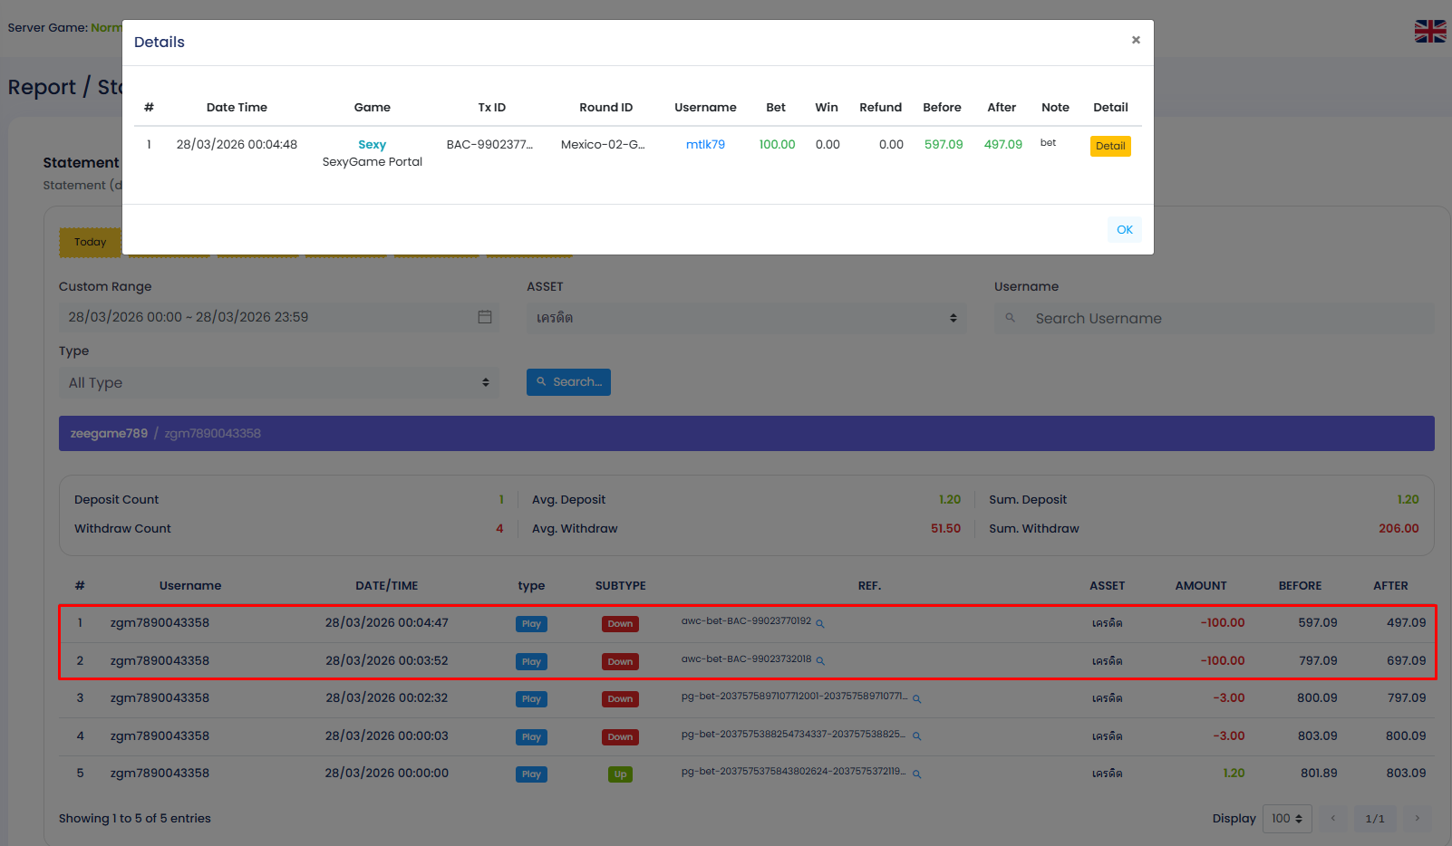Viewport: 1452px width, 846px height.
Task: Go to next page arrow in pagination
Action: (1417, 819)
